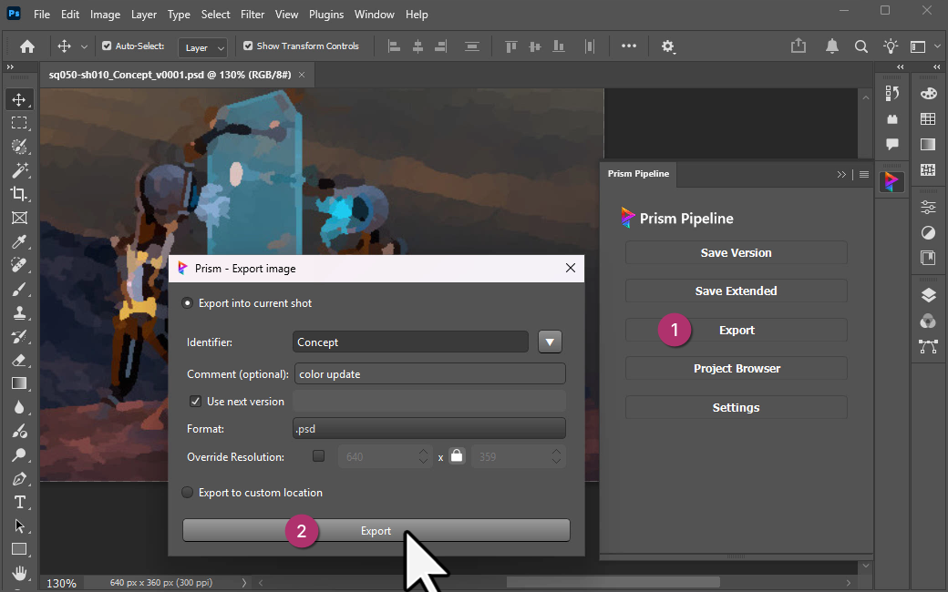Toggle the Use next version checkbox
The image size is (948, 592).
click(195, 401)
